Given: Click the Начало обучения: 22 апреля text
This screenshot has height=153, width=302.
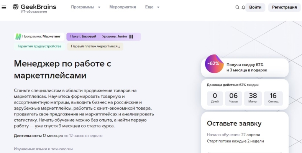Looking at the screenshot, I should click(233, 135).
